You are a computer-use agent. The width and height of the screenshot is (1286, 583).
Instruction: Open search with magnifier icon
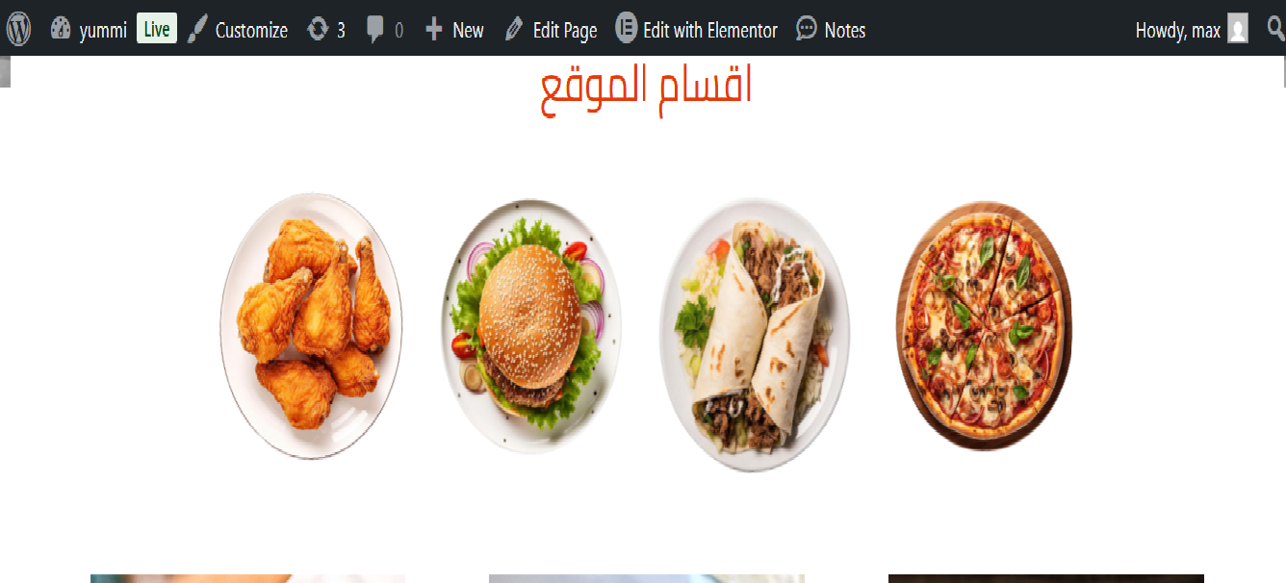1276,29
